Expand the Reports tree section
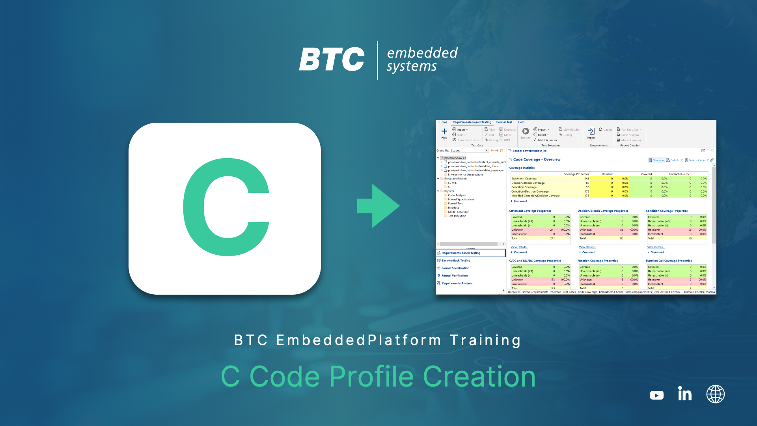The height and width of the screenshot is (426, 757). click(x=439, y=191)
